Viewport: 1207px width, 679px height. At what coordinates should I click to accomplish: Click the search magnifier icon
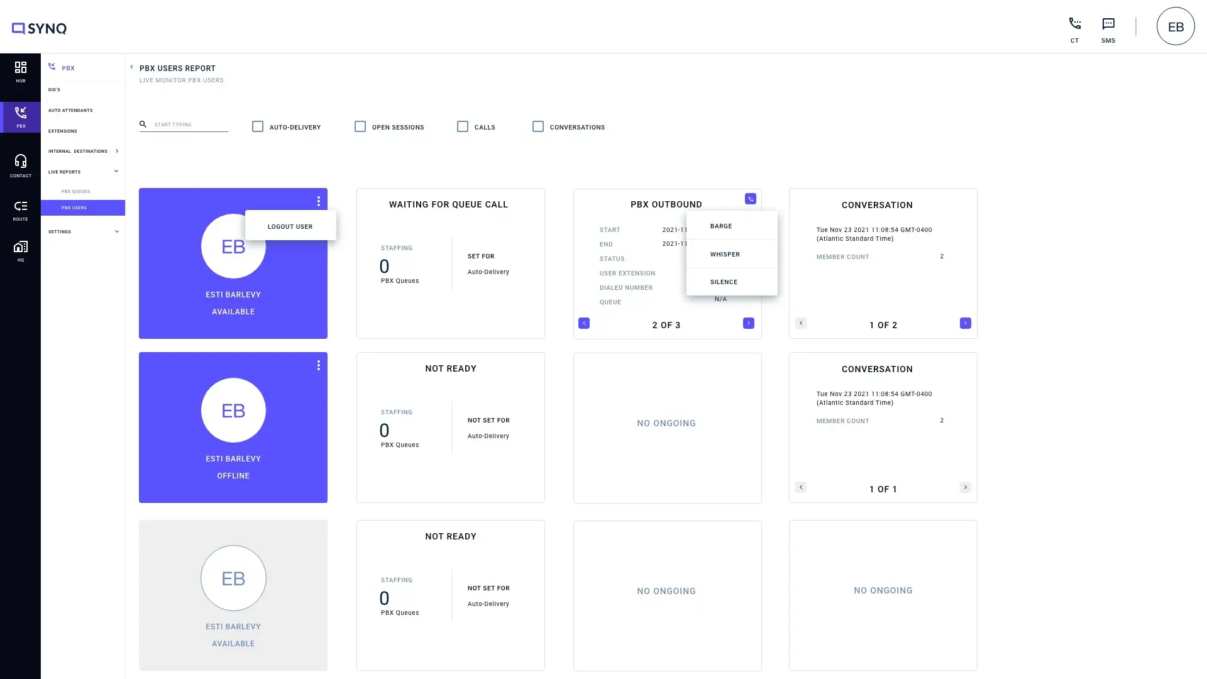tap(143, 124)
